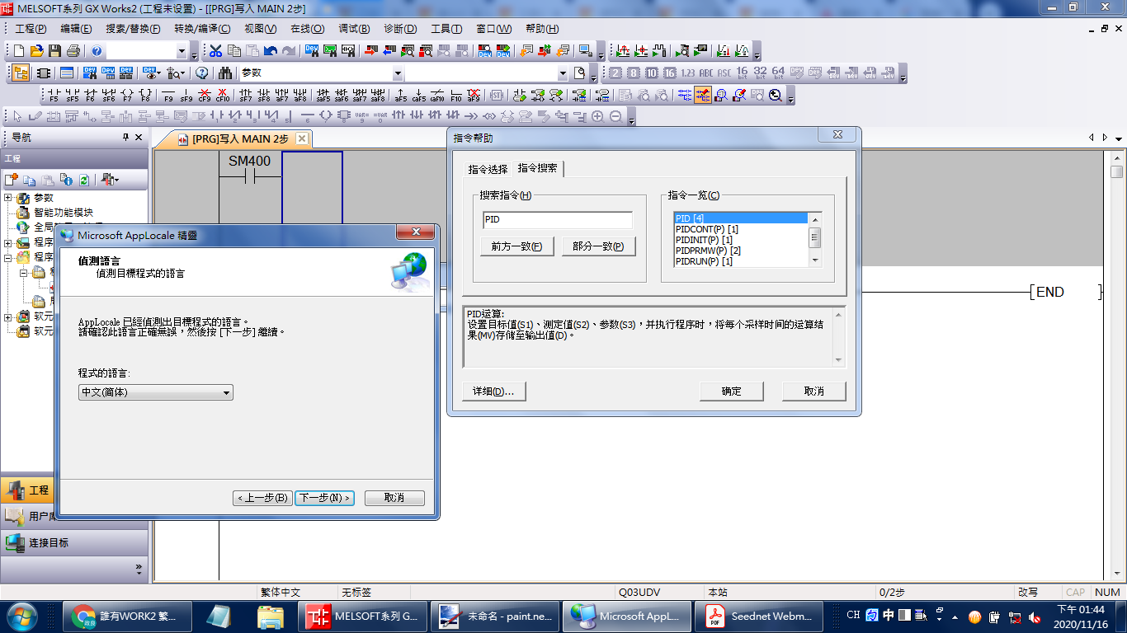Click the 部分一致 search button
This screenshot has width=1127, height=633.
598,246
